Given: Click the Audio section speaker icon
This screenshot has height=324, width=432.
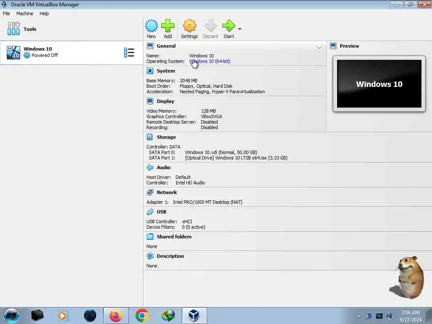Looking at the screenshot, I should (x=150, y=167).
